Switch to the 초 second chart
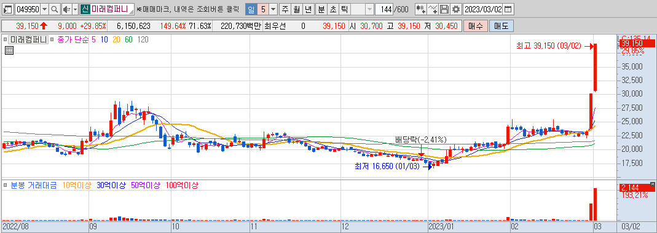The width and height of the screenshot is (657, 233). (332, 9)
